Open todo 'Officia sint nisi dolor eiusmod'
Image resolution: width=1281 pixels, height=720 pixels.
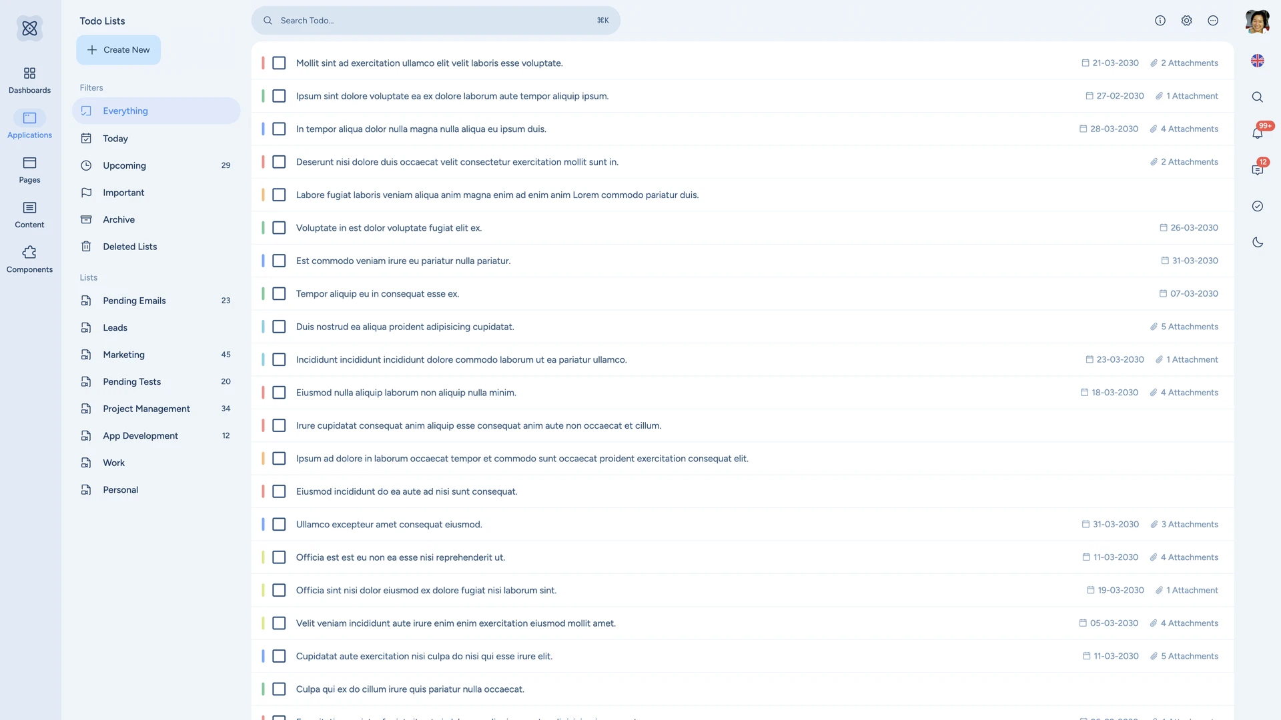(426, 591)
